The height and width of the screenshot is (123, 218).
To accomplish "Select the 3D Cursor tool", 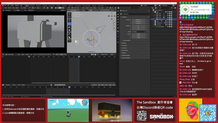I will (x=69, y=17).
